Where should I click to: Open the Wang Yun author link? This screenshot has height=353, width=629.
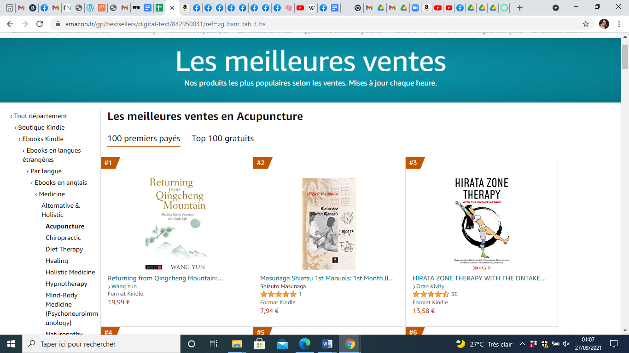[x=124, y=286]
